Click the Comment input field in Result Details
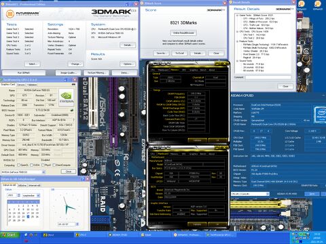Image resolution: width=326 pixels, height=244 pixels. point(268,77)
